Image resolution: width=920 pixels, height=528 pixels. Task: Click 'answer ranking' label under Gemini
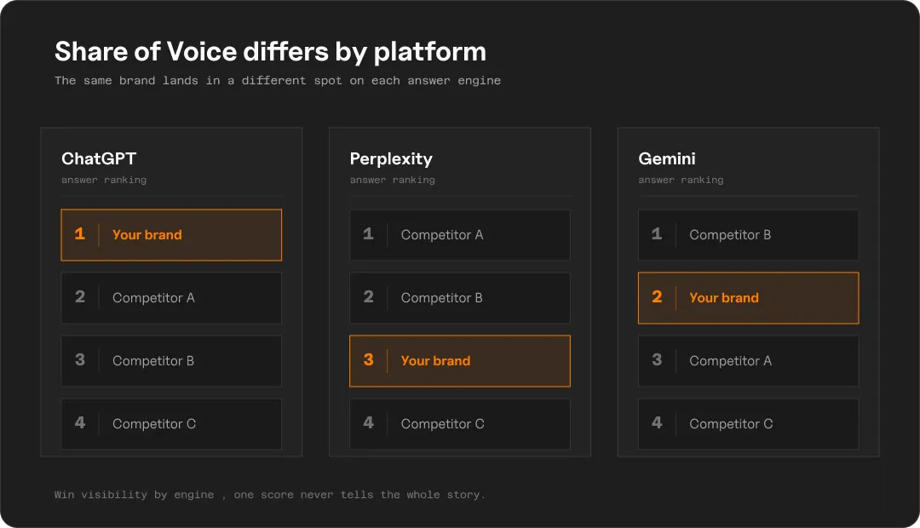(x=681, y=180)
